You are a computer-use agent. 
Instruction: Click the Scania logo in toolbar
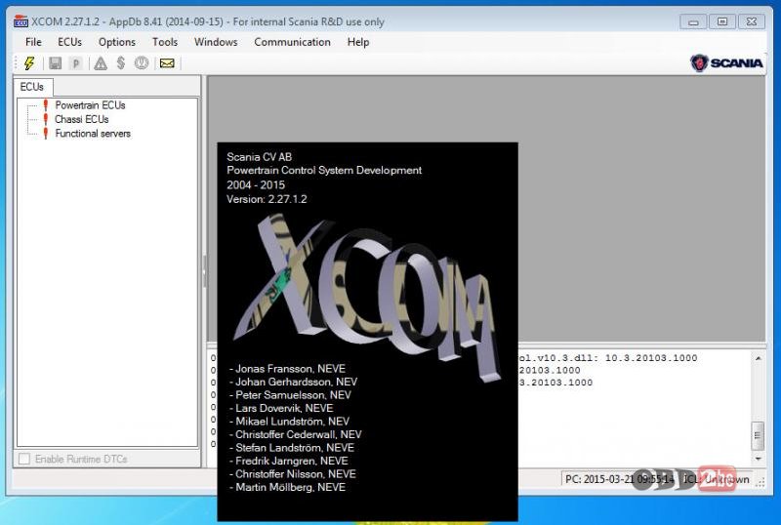coord(726,62)
